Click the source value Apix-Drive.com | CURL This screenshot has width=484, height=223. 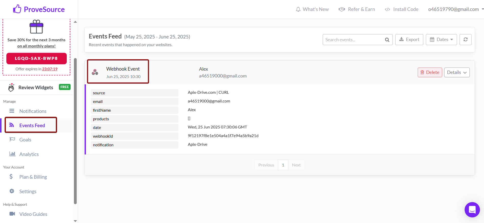[208, 92]
